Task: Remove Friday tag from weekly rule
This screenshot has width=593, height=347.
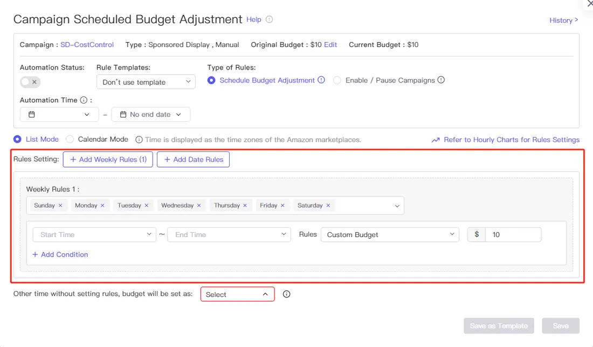Action: click(x=282, y=206)
